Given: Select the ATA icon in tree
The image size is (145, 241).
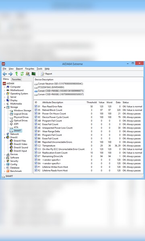Looking at the screenshot, I should click(x=11, y=127).
